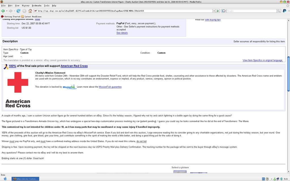Open the American Red Cross link
This screenshot has height=181, width=290.
pos(74,66)
